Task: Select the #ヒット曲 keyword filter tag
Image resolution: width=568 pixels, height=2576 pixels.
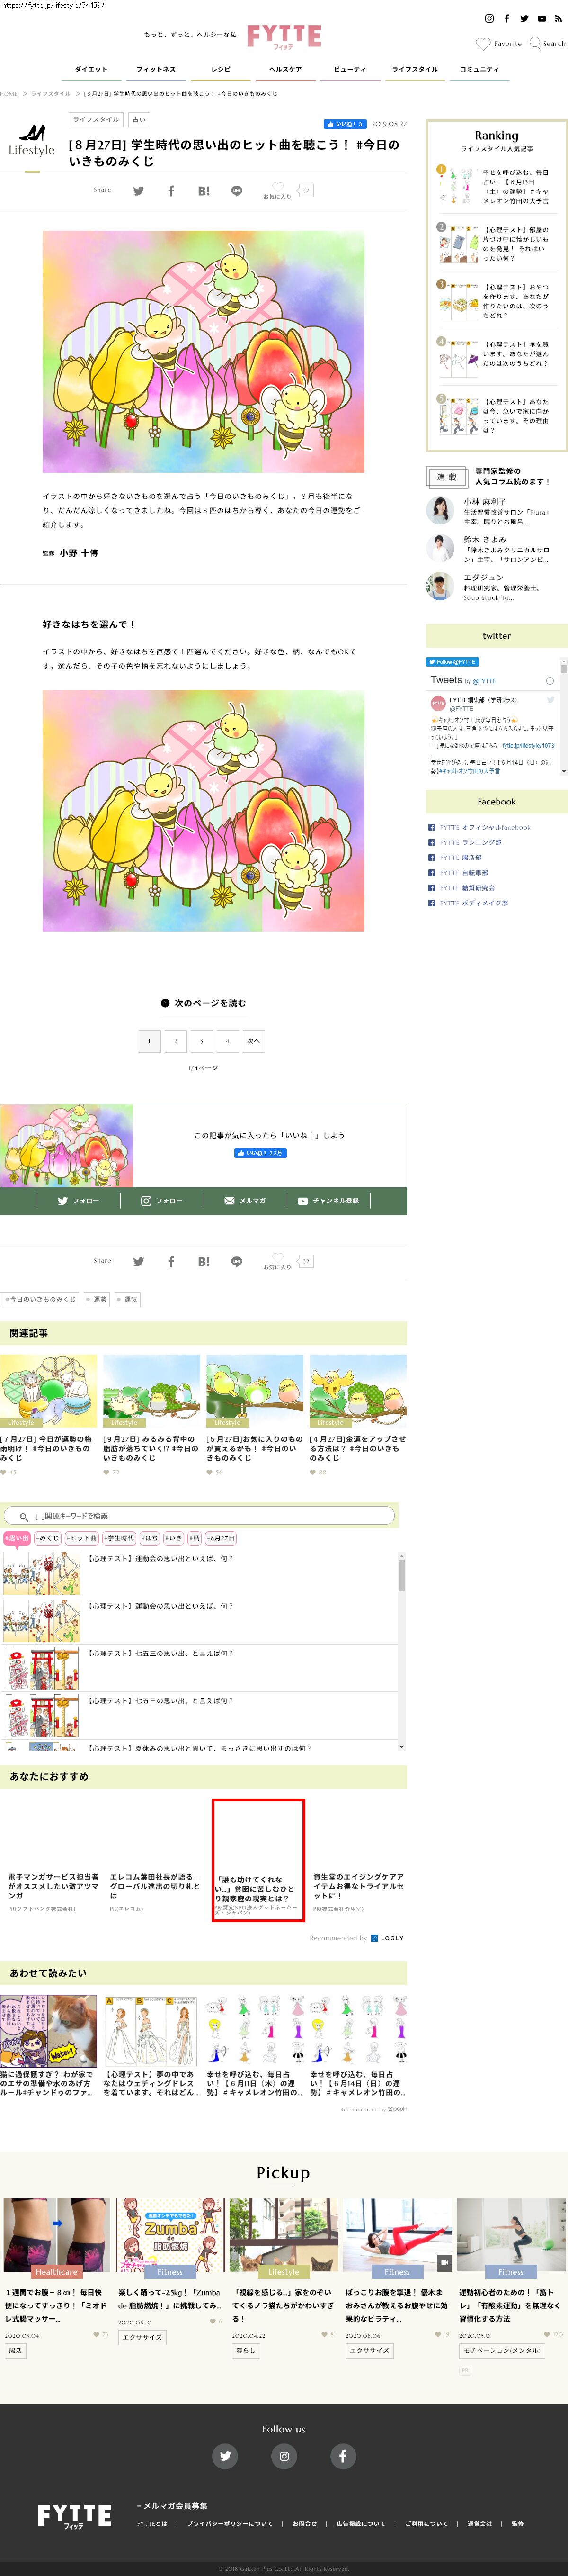Action: [82, 1538]
